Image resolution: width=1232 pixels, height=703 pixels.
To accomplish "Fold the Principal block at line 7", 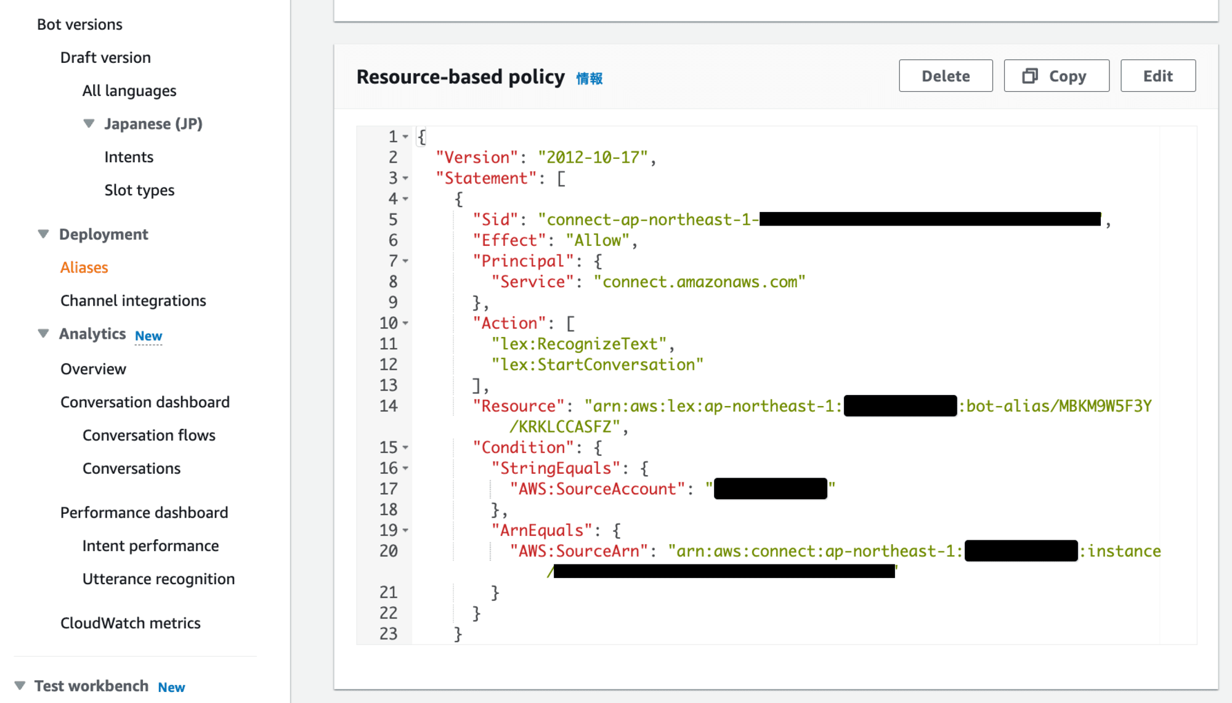I will click(x=405, y=261).
